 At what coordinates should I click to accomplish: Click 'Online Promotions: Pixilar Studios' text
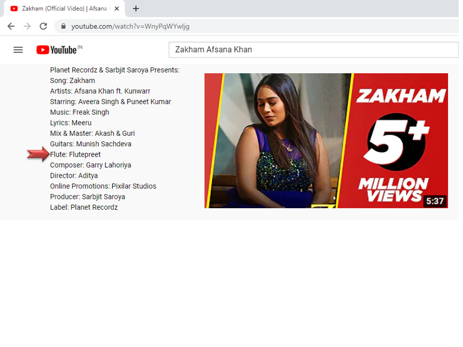(103, 186)
